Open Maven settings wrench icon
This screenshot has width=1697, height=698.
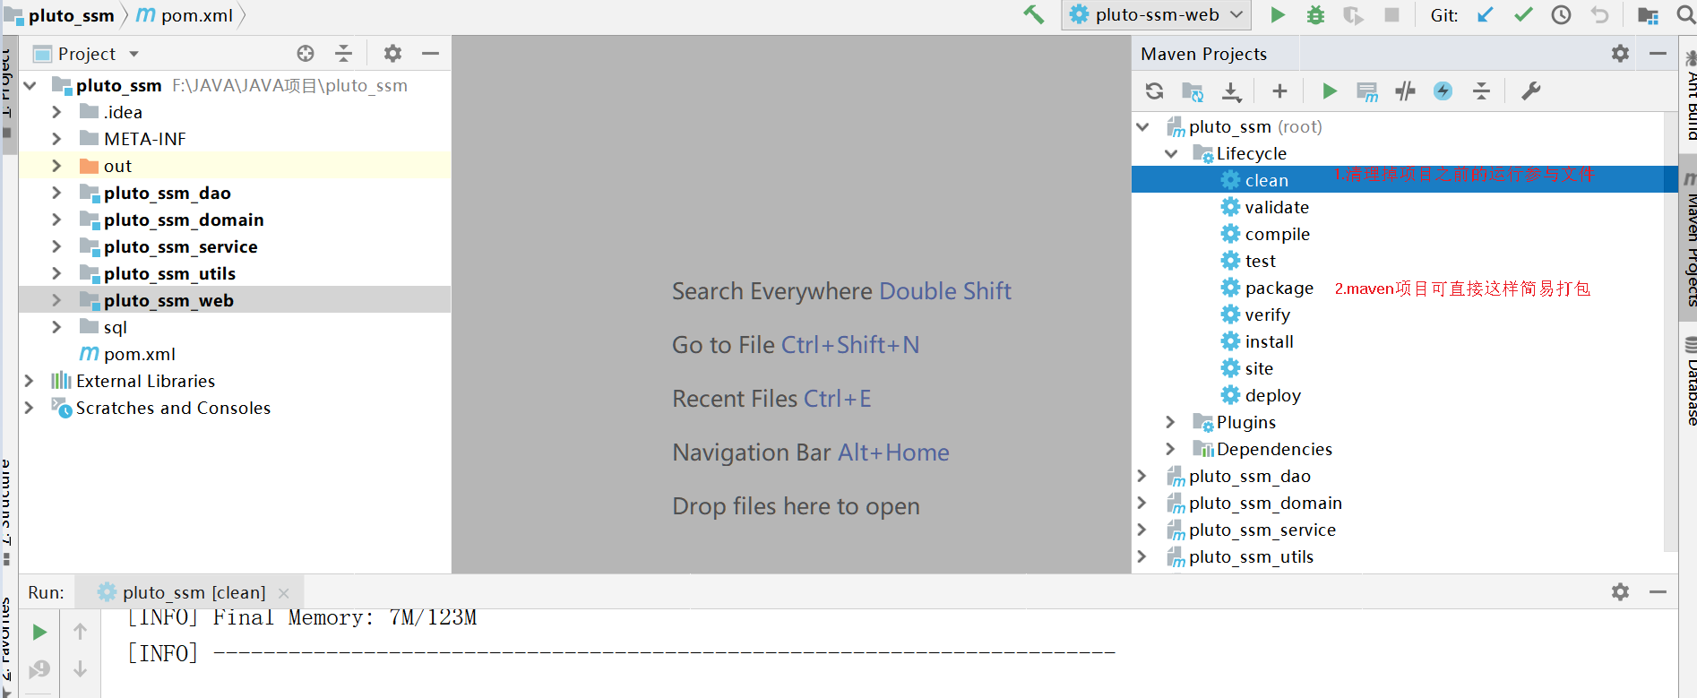1531,90
